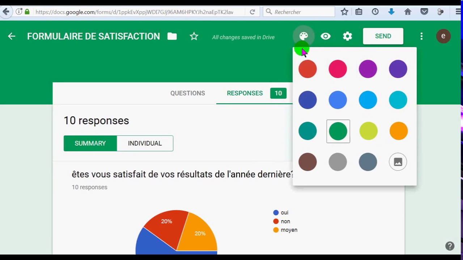Pick the orange color swatch
This screenshot has height=260, width=463.
[398, 131]
